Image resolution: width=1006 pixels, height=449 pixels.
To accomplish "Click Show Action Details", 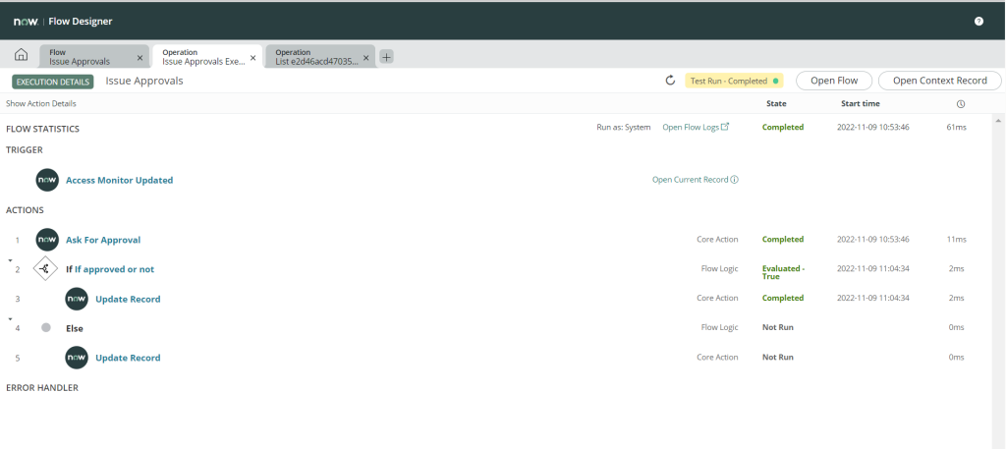I will (x=40, y=103).
